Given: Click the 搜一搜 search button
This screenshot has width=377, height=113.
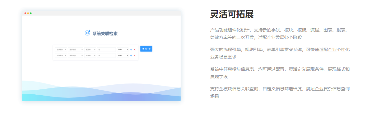Looking at the screenshot, I should click(146, 49).
